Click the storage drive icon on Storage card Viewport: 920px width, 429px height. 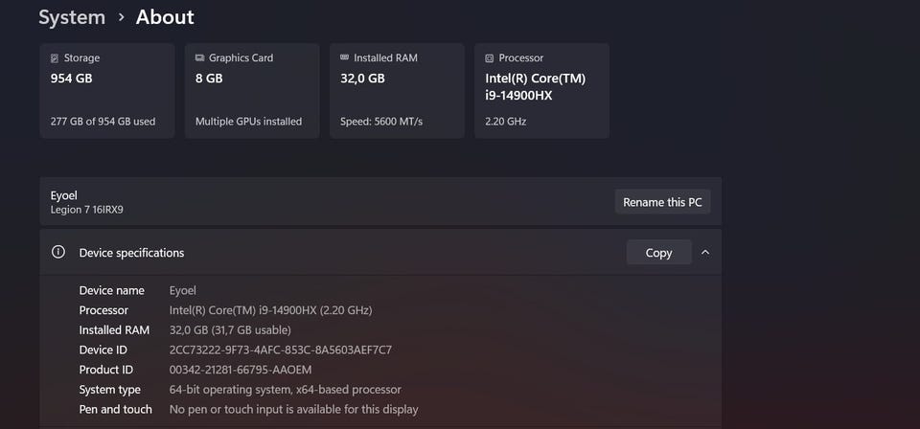pyautogui.click(x=55, y=58)
